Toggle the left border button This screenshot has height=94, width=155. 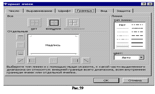click(x=32, y=60)
